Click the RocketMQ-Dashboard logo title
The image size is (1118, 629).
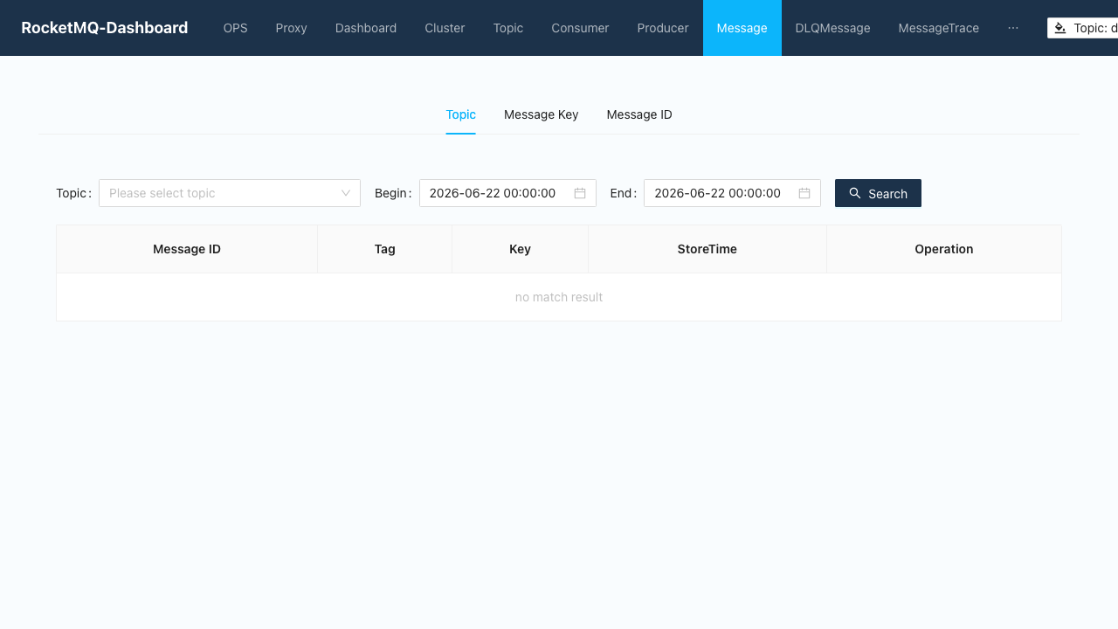pos(105,28)
